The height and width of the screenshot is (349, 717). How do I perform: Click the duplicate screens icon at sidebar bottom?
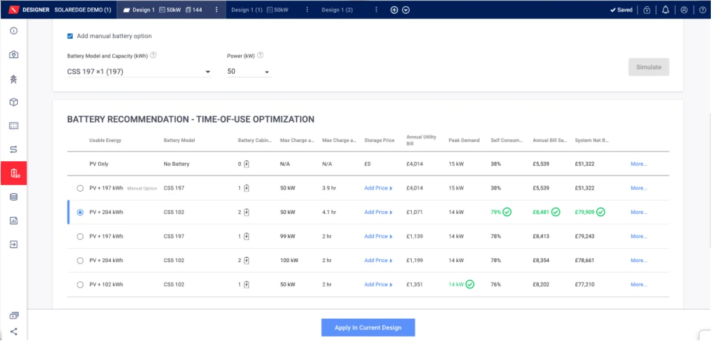14,315
